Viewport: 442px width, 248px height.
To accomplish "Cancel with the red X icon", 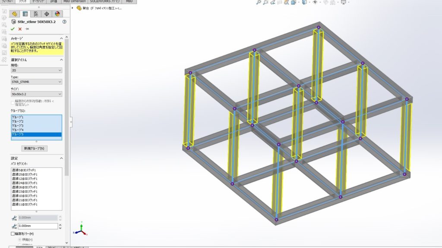I will pyautogui.click(x=20, y=29).
